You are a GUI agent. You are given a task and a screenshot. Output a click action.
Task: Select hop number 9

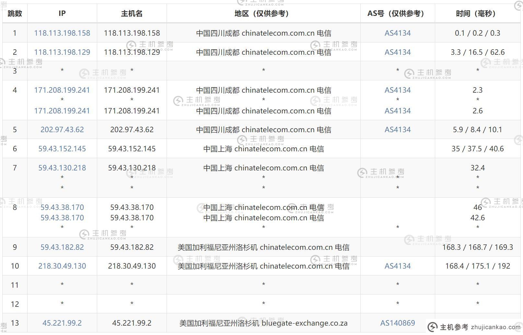point(15,247)
